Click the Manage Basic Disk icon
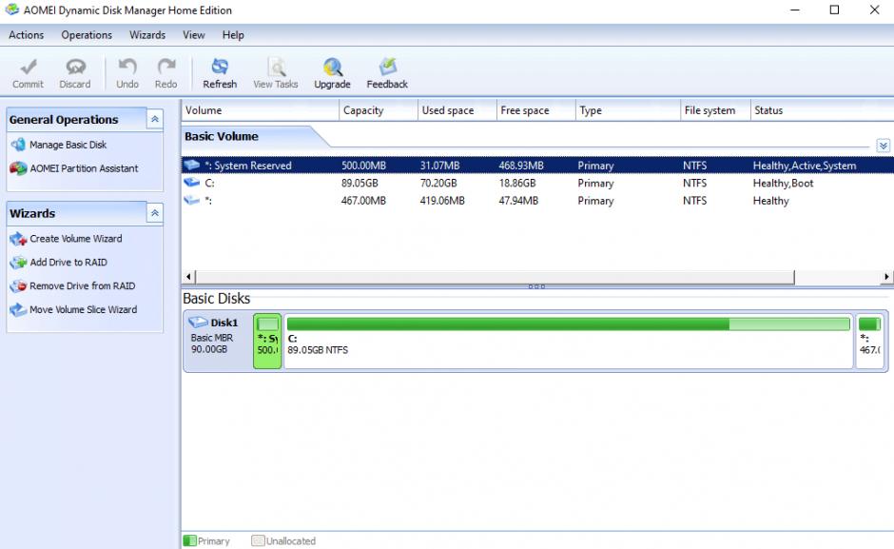 (x=18, y=145)
